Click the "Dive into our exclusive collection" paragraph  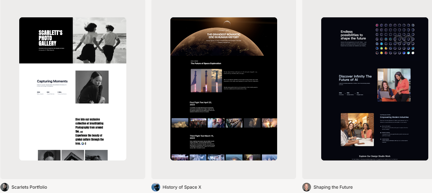[x=90, y=131]
